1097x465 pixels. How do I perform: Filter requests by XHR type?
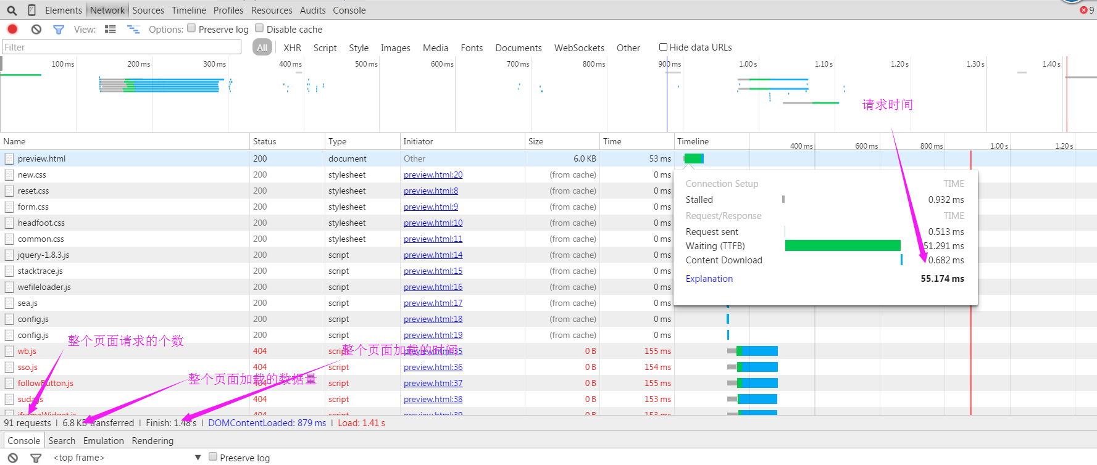click(x=292, y=48)
